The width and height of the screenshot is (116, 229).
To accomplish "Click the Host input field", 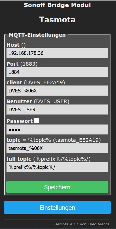I will point(57,53).
